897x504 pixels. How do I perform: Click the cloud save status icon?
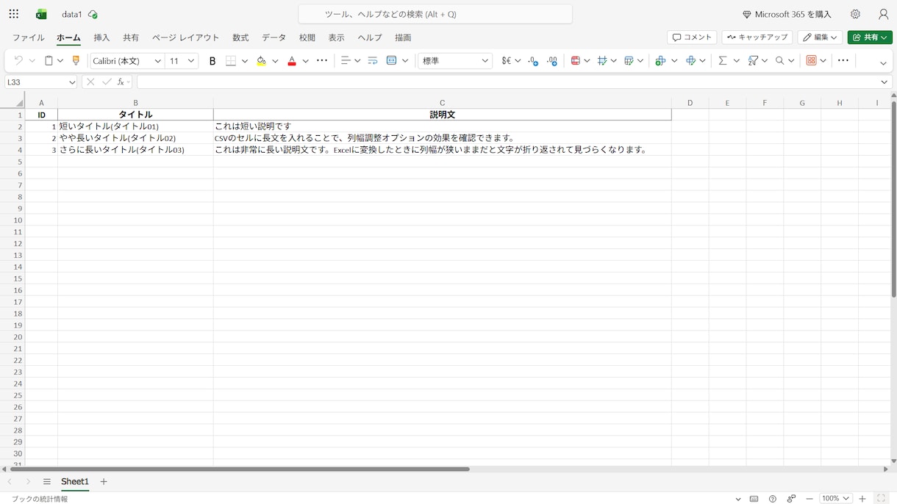coord(93,15)
